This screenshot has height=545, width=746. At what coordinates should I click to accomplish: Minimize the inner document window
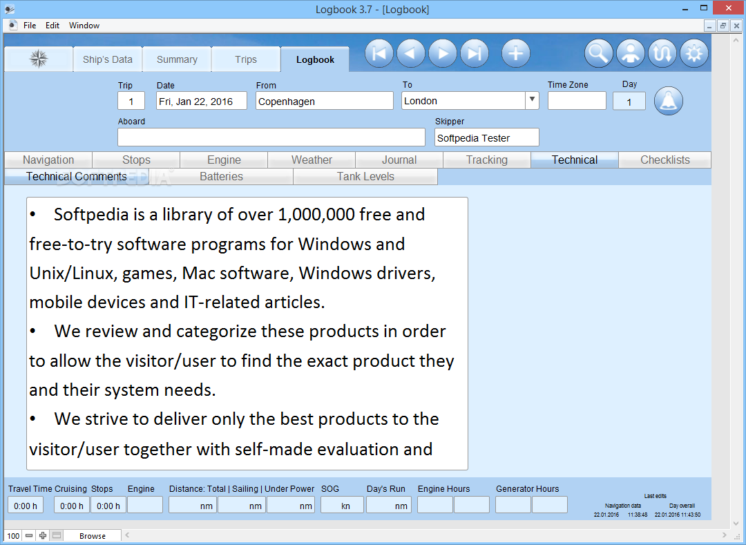pyautogui.click(x=709, y=26)
